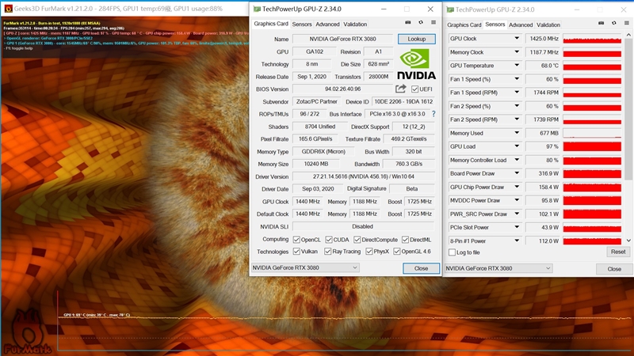This screenshot has width=634, height=356.
Task: Open Advanced tab in Sensors GPU-Z window
Action: tap(521, 25)
